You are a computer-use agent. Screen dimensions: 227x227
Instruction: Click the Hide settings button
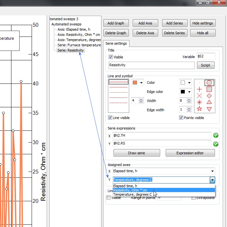(x=203, y=23)
